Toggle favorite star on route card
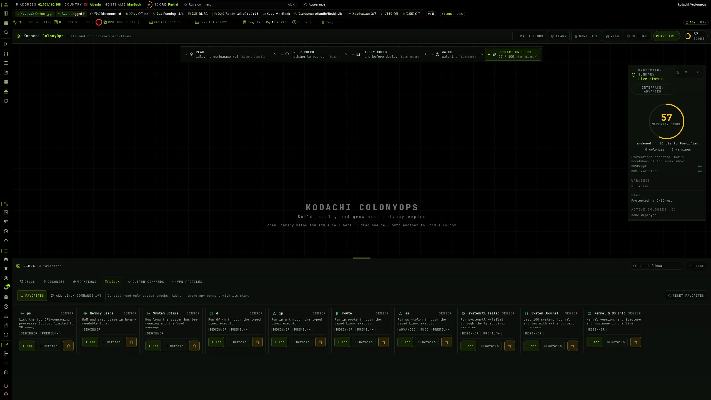711x400 pixels. (x=384, y=342)
